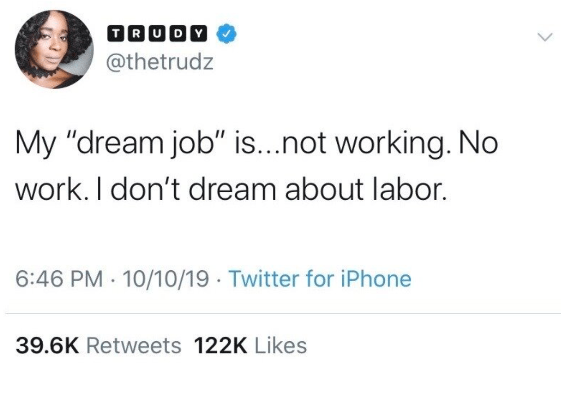The image size is (573, 396).
Task: Open the tweet options chevron menu
Action: coord(543,37)
